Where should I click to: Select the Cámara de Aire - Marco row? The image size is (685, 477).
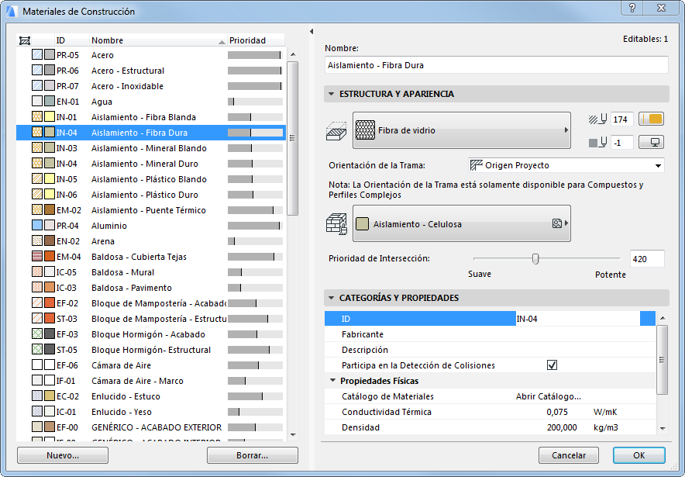[151, 381]
